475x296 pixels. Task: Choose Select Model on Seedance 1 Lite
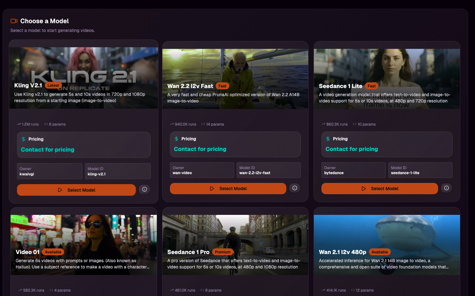click(379, 189)
